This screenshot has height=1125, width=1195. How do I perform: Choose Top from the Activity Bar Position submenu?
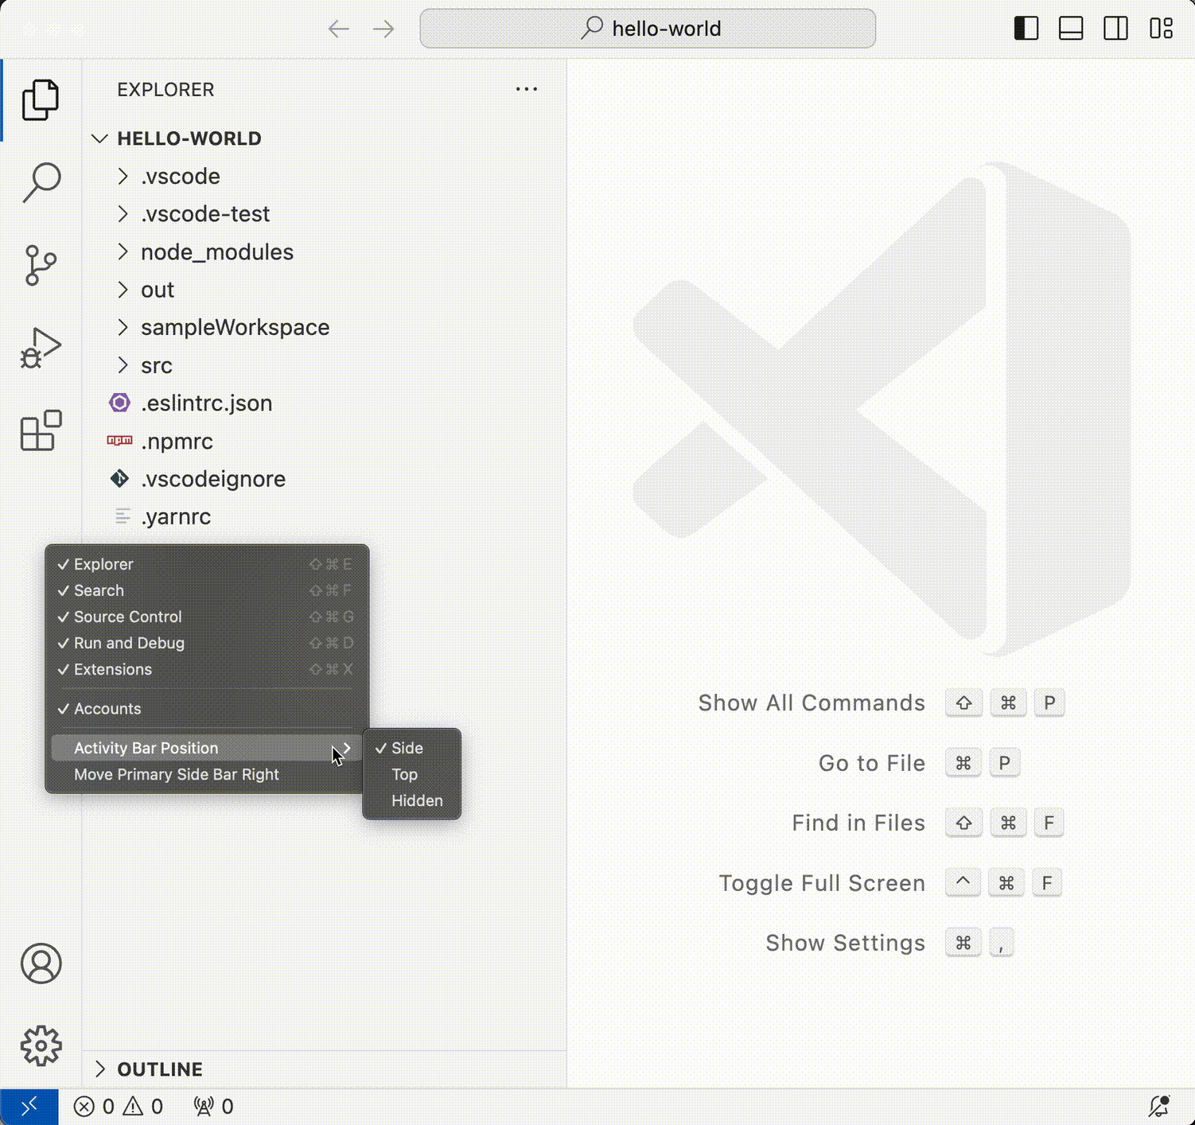point(405,774)
